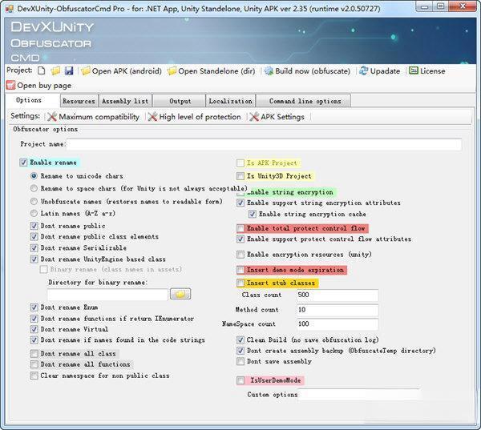Enable Dont rename all functions
481x430 pixels.
(x=34, y=364)
